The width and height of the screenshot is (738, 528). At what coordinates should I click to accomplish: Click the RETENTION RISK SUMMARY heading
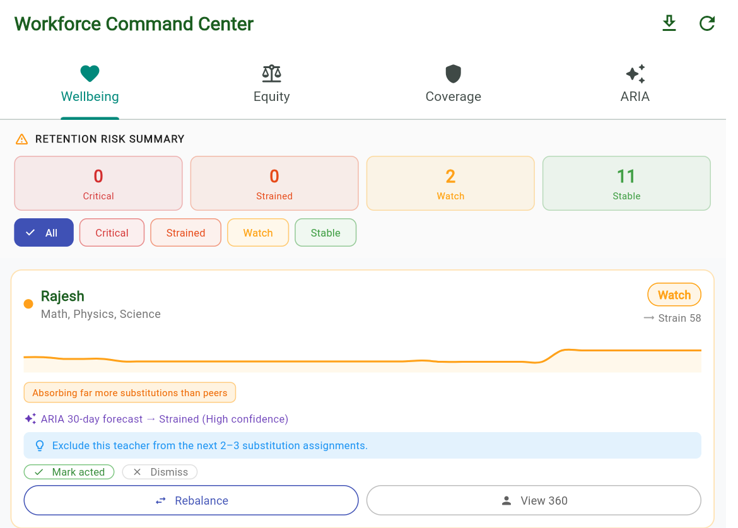(110, 139)
